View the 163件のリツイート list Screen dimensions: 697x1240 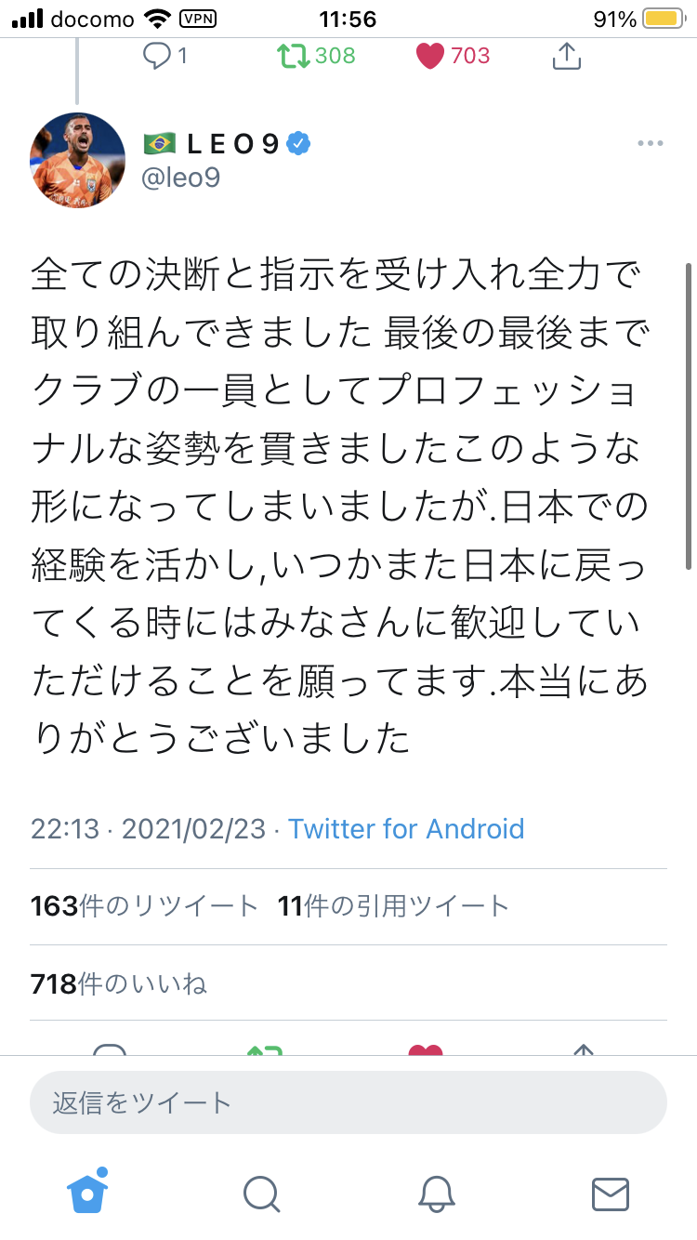[x=144, y=905]
